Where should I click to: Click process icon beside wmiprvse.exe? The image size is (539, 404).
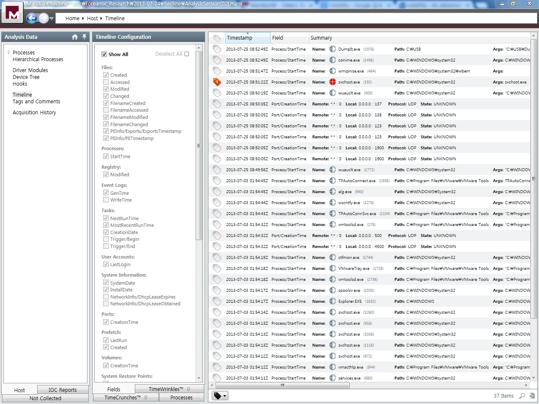coord(333,71)
